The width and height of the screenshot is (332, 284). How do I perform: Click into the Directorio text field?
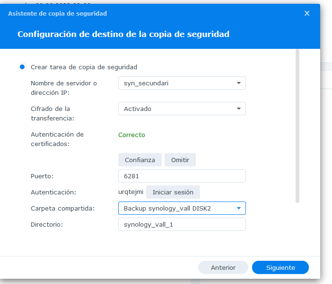tap(182, 224)
